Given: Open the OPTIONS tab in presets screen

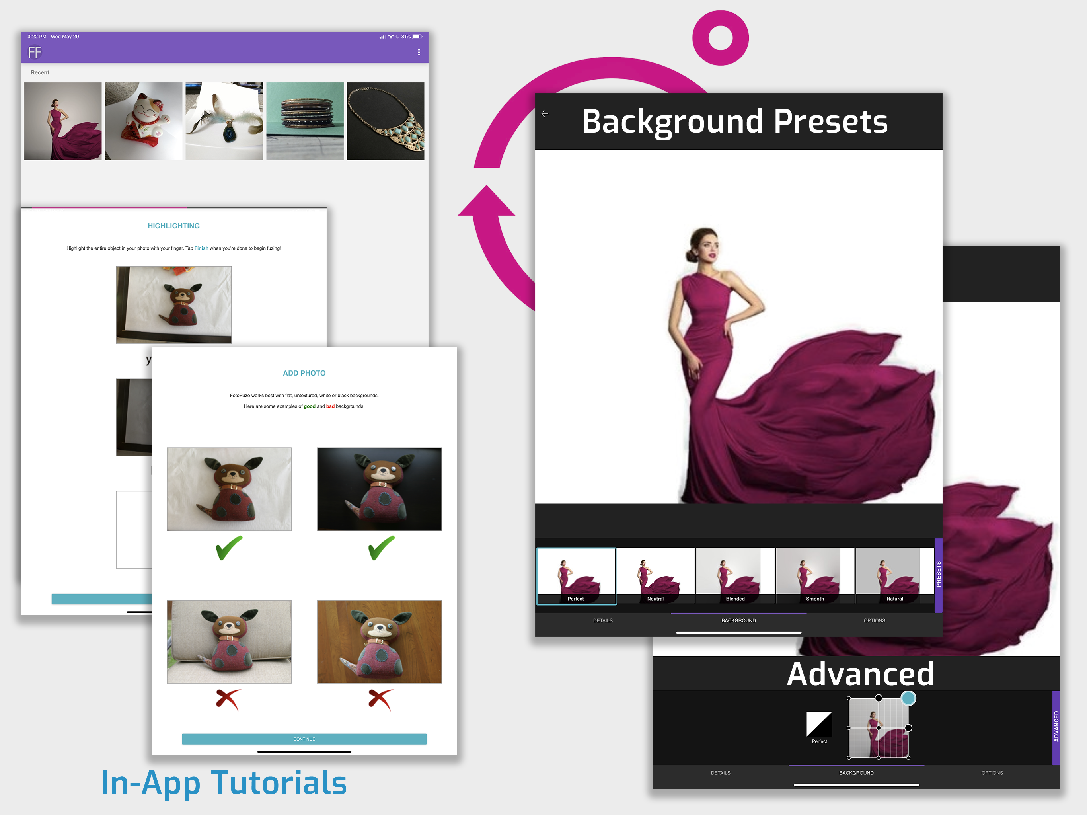Looking at the screenshot, I should (x=874, y=620).
